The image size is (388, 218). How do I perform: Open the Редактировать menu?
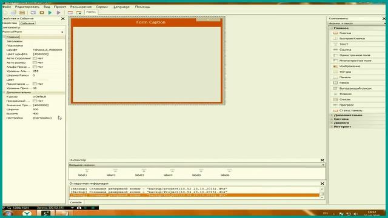[27, 7]
